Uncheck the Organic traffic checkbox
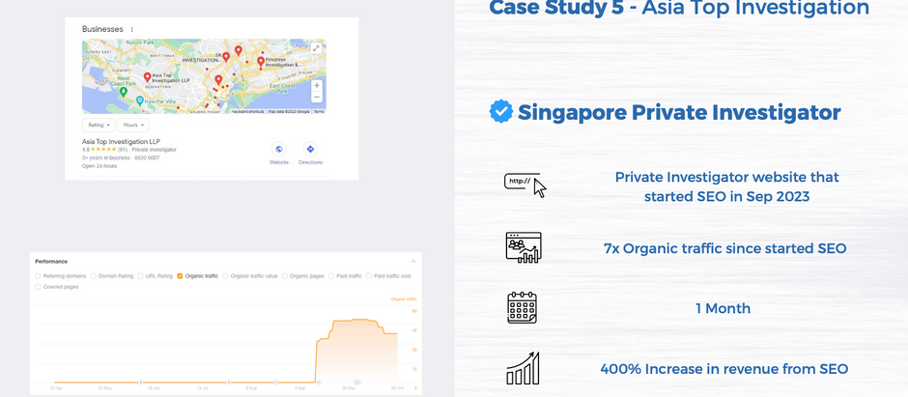Screen dimensions: 908x397 180,276
